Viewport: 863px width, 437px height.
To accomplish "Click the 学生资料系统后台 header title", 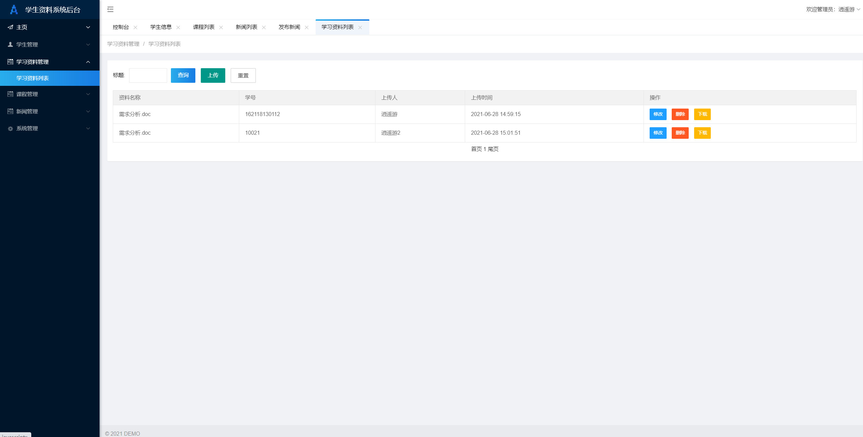I will coord(53,10).
